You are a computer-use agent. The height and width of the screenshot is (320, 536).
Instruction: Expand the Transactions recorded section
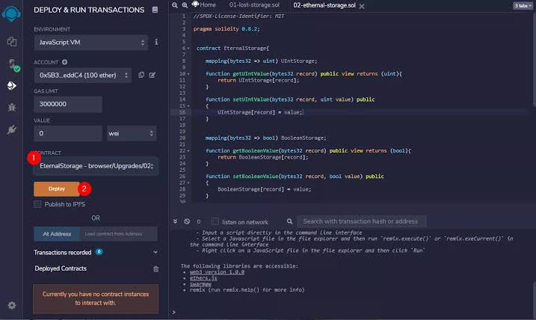(x=155, y=252)
